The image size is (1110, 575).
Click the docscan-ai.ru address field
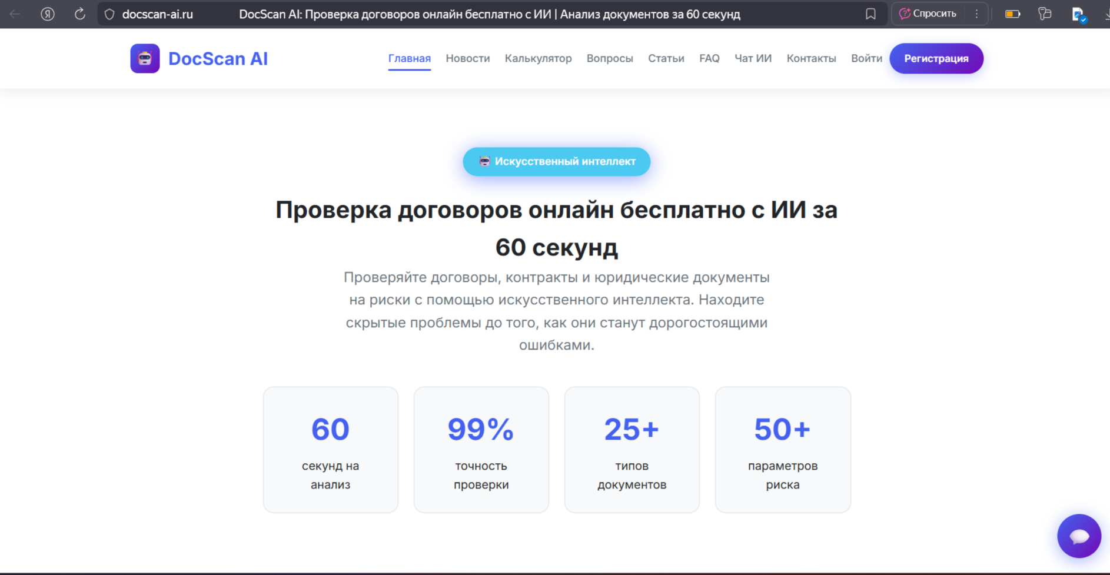157,14
